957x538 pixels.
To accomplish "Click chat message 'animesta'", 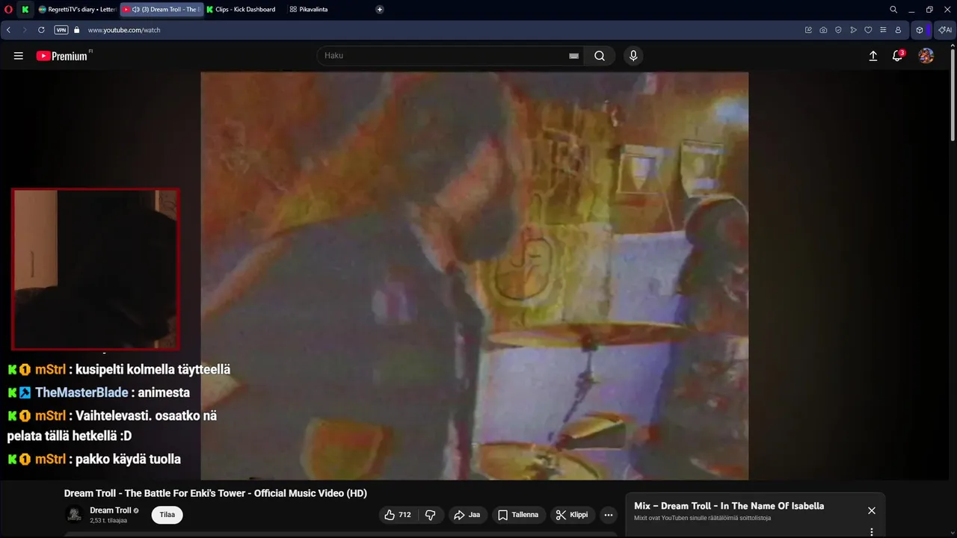I will (x=164, y=392).
